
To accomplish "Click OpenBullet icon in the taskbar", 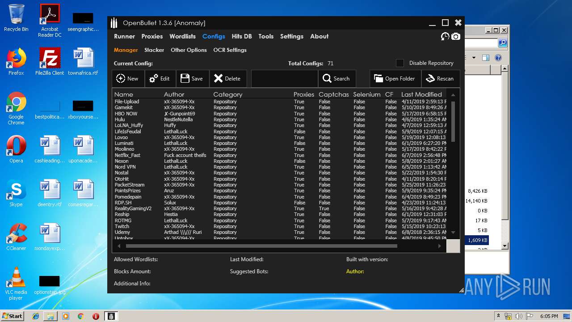I will click(111, 316).
